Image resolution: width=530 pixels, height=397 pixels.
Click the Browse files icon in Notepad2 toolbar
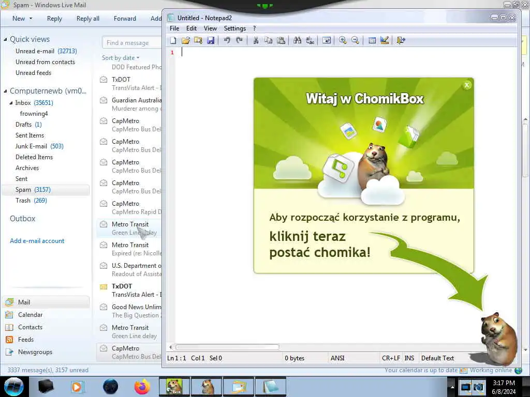point(198,40)
